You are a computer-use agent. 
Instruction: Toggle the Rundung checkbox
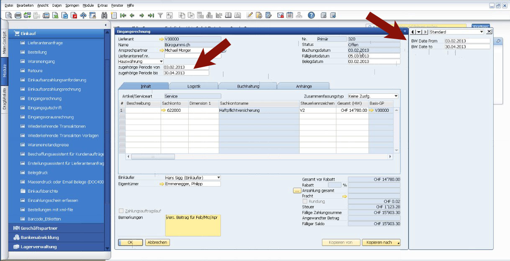[x=305, y=201]
